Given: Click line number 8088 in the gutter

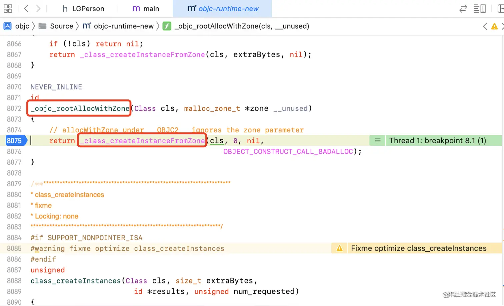Looking at the screenshot, I should point(14,281).
